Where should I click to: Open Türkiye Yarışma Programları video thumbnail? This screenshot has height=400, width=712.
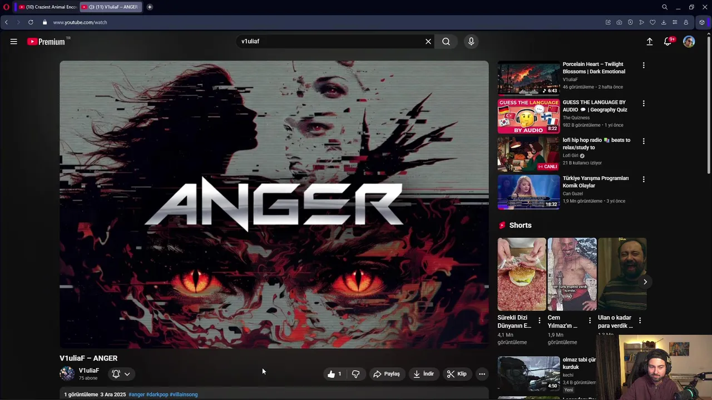coord(528,192)
